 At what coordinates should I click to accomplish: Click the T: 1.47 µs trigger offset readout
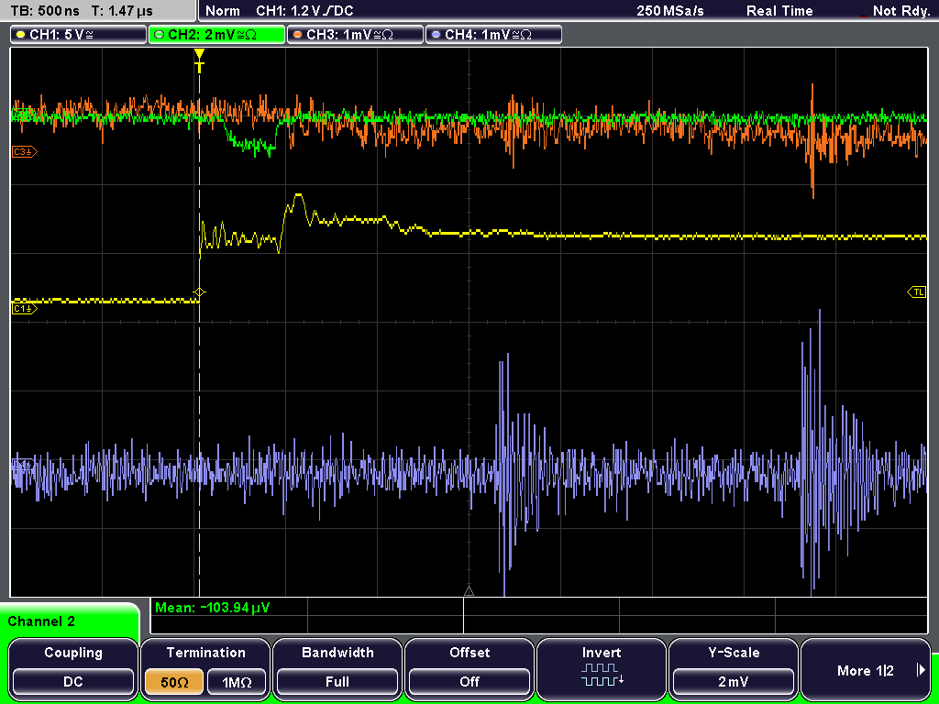(x=123, y=11)
